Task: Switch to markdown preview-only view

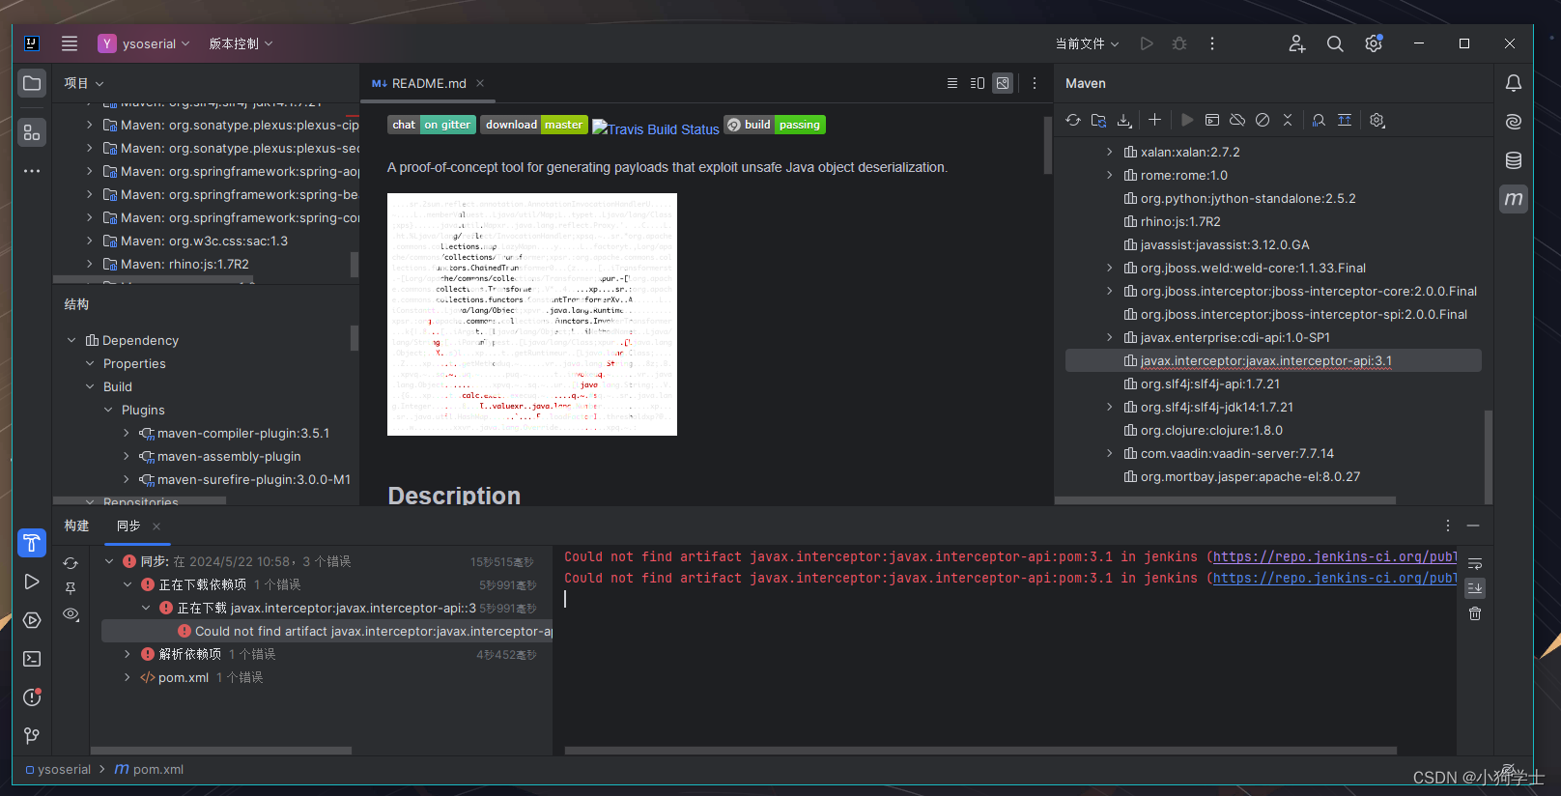Action: (x=1003, y=83)
